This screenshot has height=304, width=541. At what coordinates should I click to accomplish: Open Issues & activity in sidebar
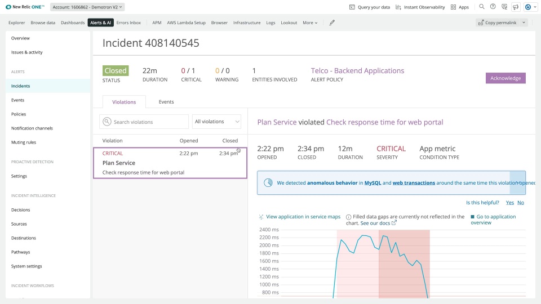click(x=27, y=52)
